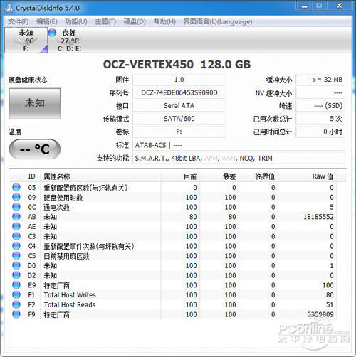Minimize the CrystalDiskInfo window

tap(304, 6)
